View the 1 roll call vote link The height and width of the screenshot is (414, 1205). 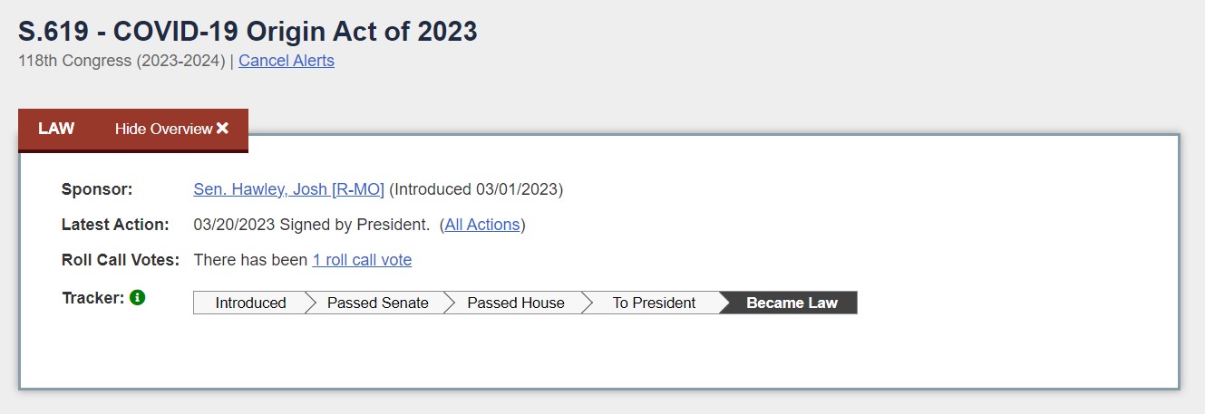click(362, 260)
